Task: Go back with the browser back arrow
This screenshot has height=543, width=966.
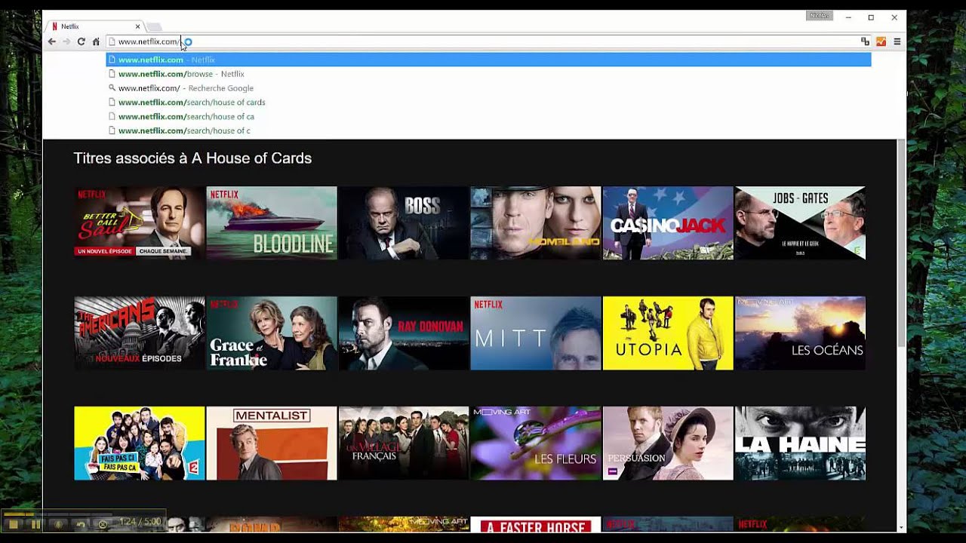Action: [x=51, y=41]
